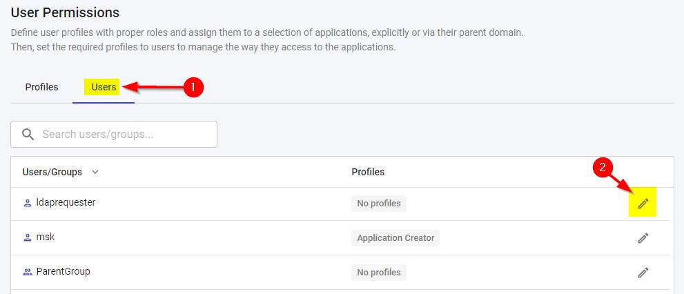The width and height of the screenshot is (684, 294).
Task: Open the Users tab
Action: pyautogui.click(x=104, y=88)
